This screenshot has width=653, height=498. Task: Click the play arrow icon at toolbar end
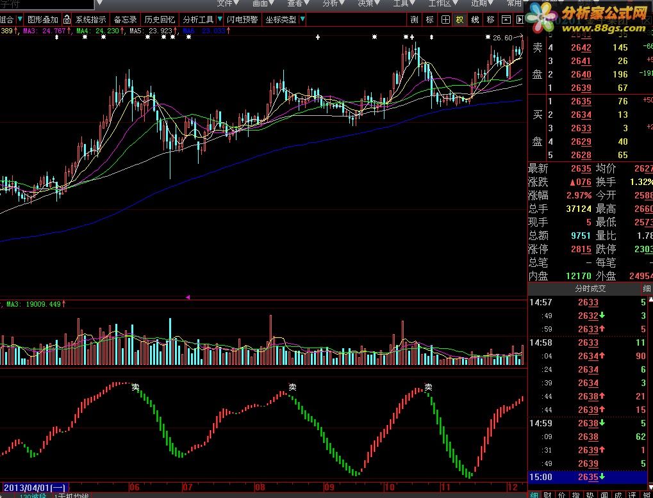(x=520, y=20)
